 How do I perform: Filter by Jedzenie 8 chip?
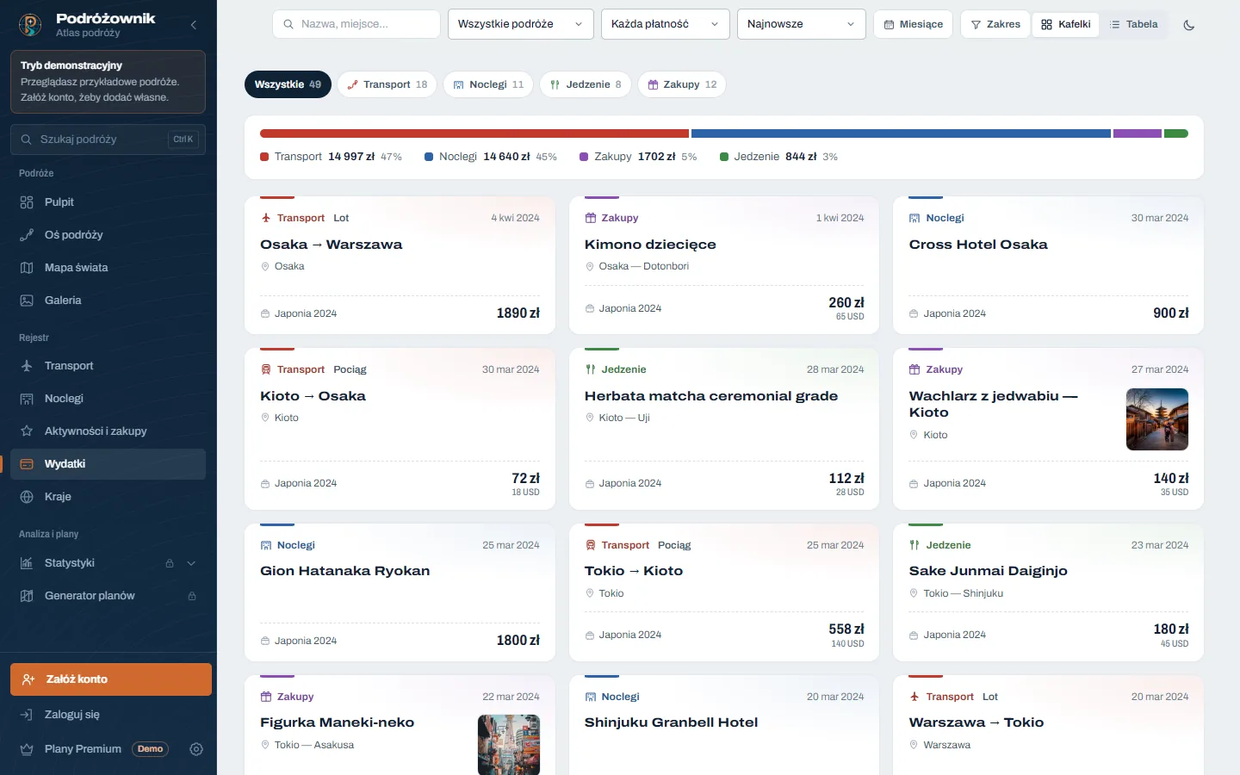pos(586,84)
